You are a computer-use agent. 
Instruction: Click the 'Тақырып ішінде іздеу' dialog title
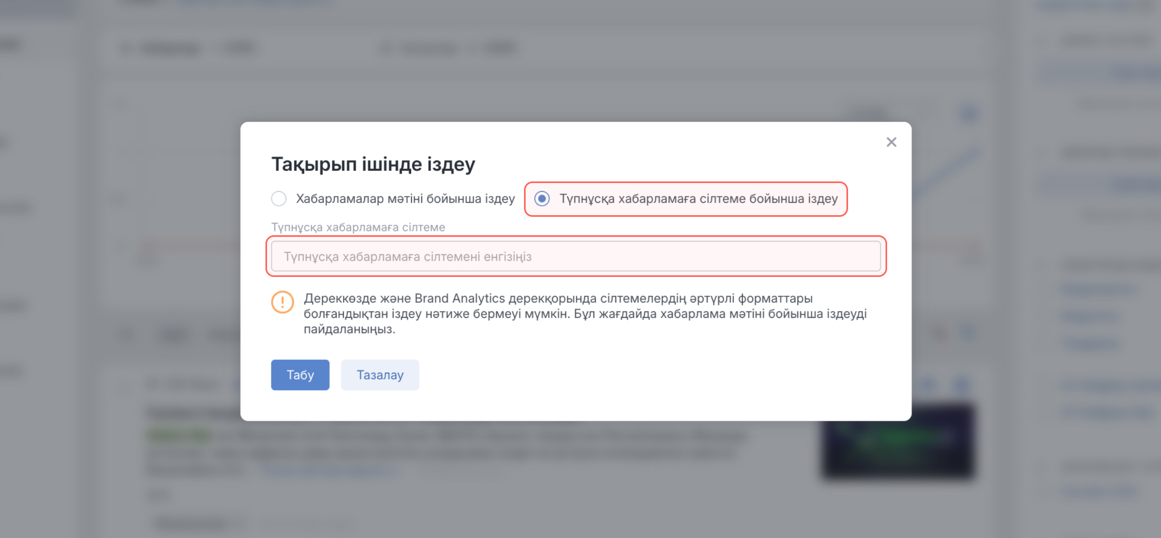point(373,164)
